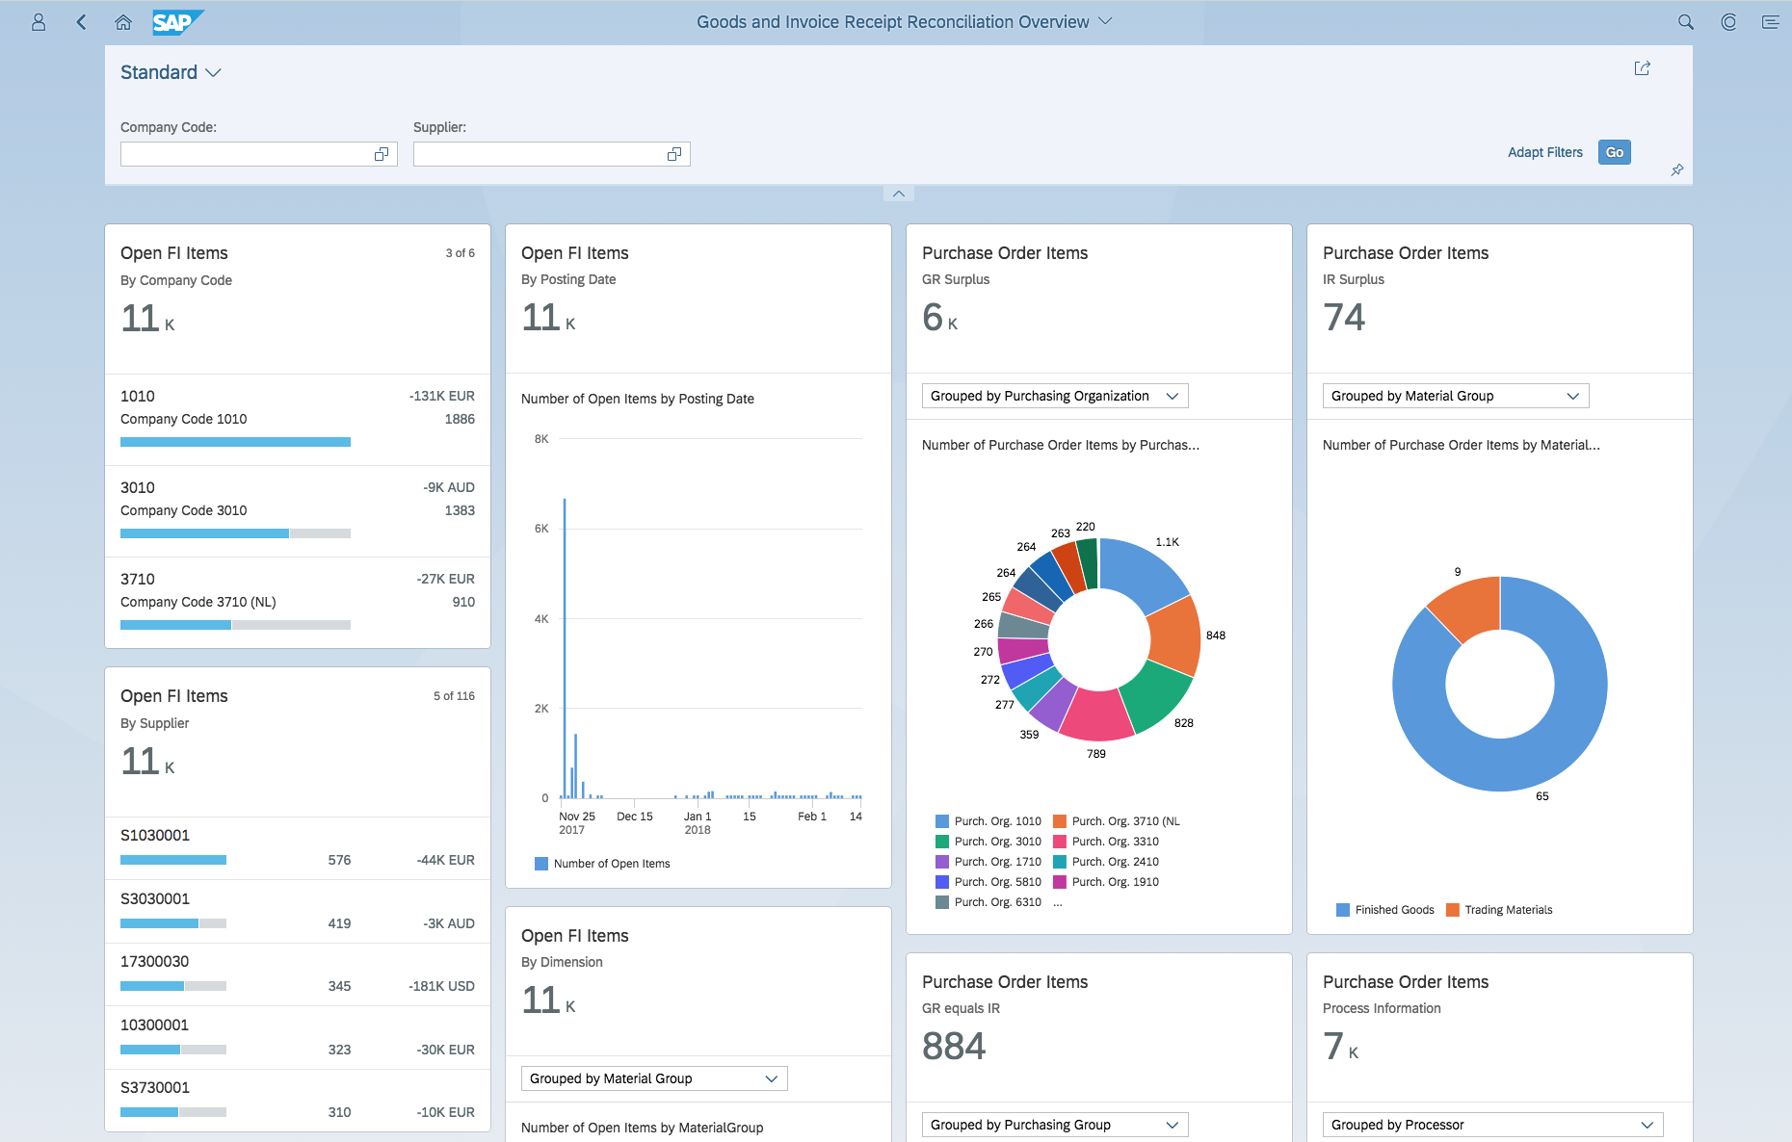Click the Adapt Filters link

(1544, 152)
